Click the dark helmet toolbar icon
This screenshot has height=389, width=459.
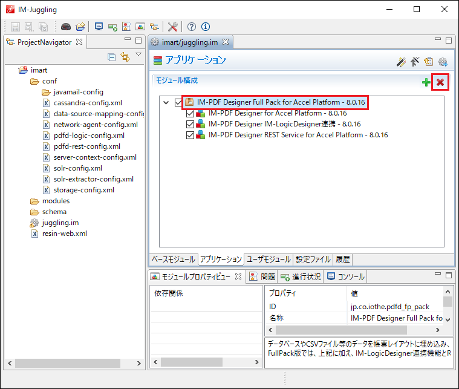(66, 27)
